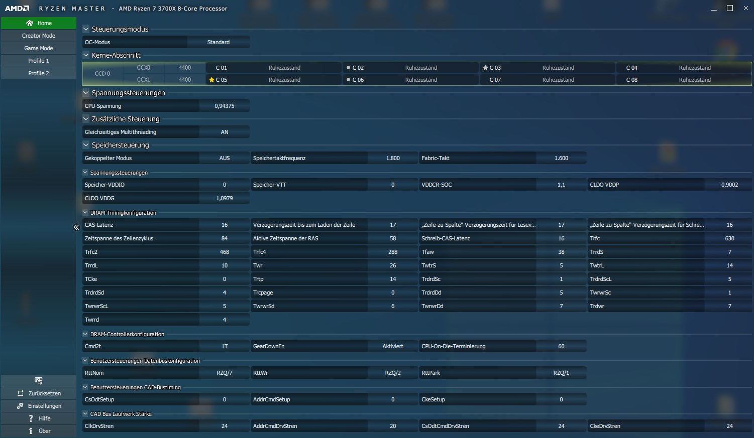Click the star icon on core C 03
Viewport: 754px width, 438px height.
485,68
